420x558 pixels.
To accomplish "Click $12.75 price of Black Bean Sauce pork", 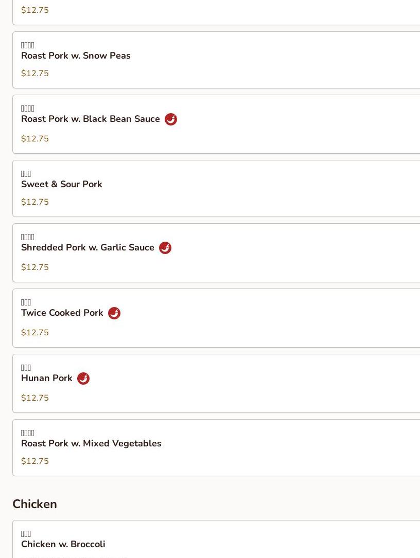I will (x=35, y=139).
